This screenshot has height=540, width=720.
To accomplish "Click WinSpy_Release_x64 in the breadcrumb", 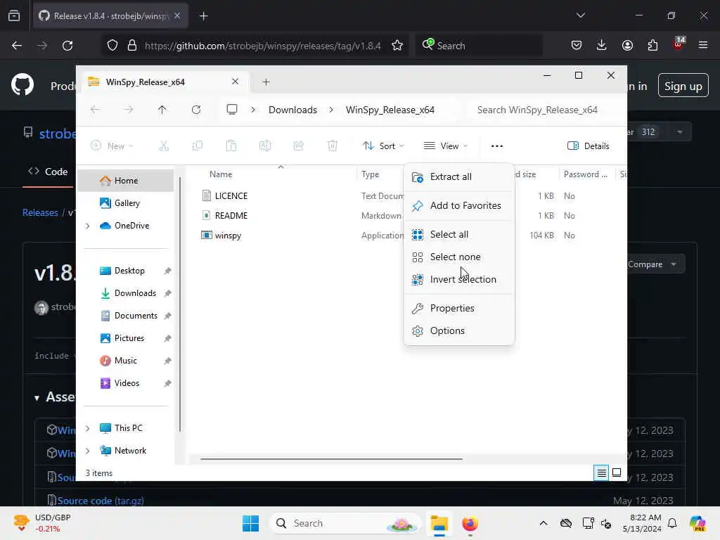I will tap(390, 110).
